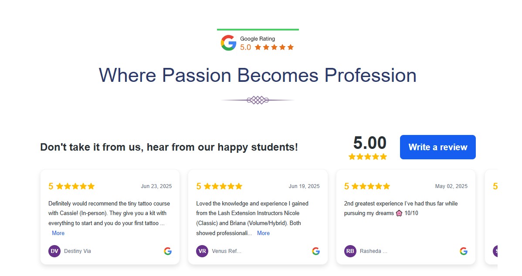Click the RB reviewer avatar
522x276 pixels.
pyautogui.click(x=350, y=251)
